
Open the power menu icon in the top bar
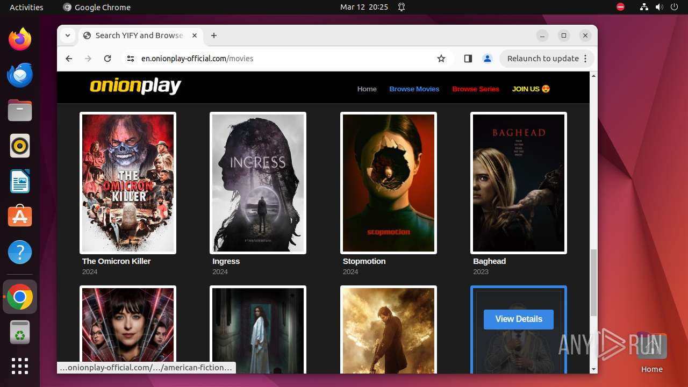point(675,7)
